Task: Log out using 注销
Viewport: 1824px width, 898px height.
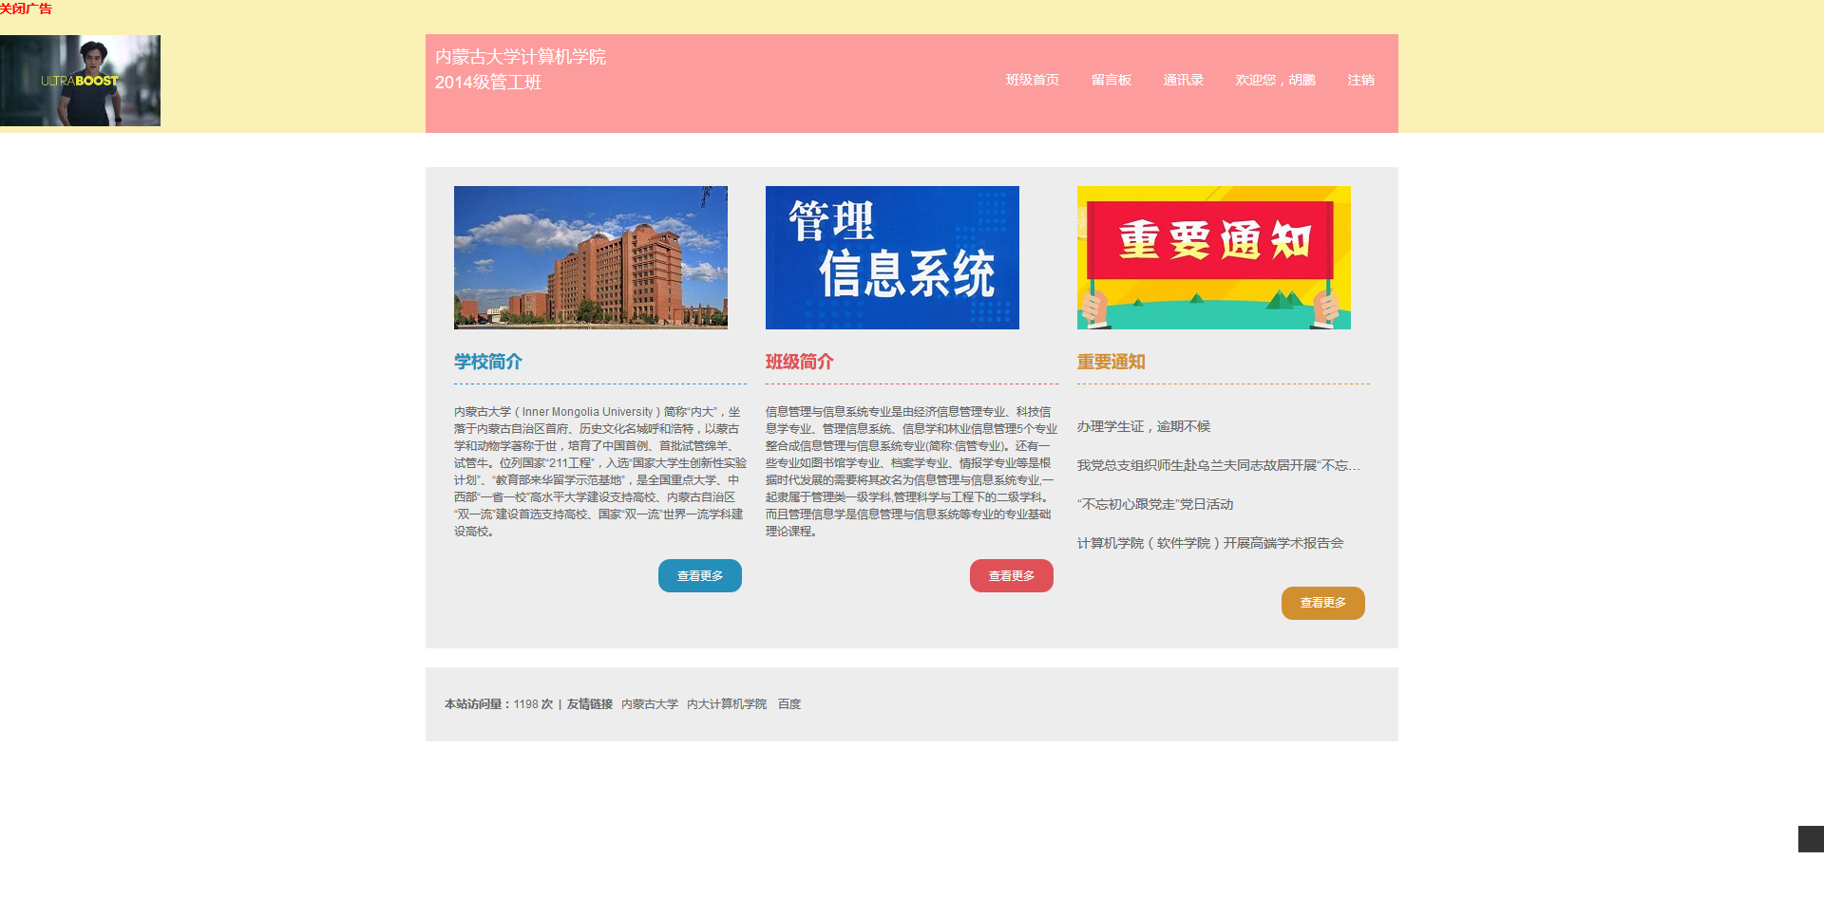Action: (x=1360, y=80)
